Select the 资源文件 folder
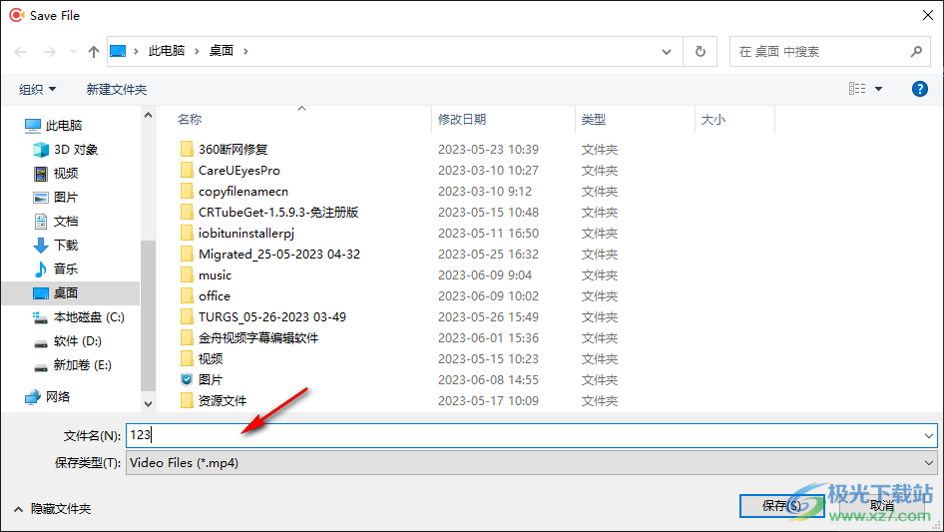The height and width of the screenshot is (532, 944). click(223, 400)
